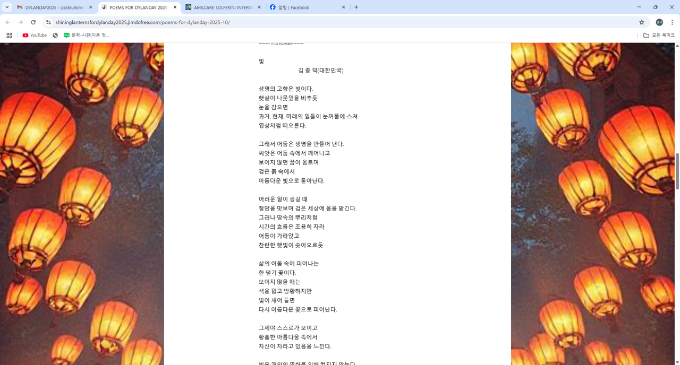Click line 시간의 흐름은 조용히 자라
Image resolution: width=680 pixels, height=365 pixels.
click(x=291, y=227)
